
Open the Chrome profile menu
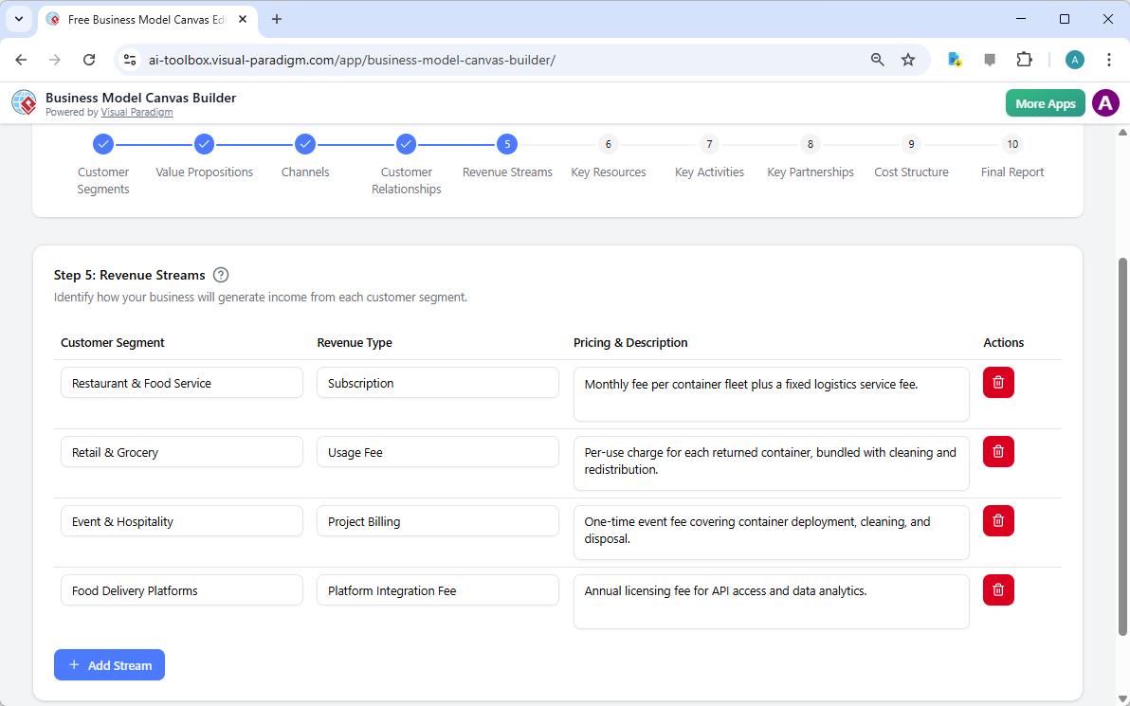(x=1074, y=59)
